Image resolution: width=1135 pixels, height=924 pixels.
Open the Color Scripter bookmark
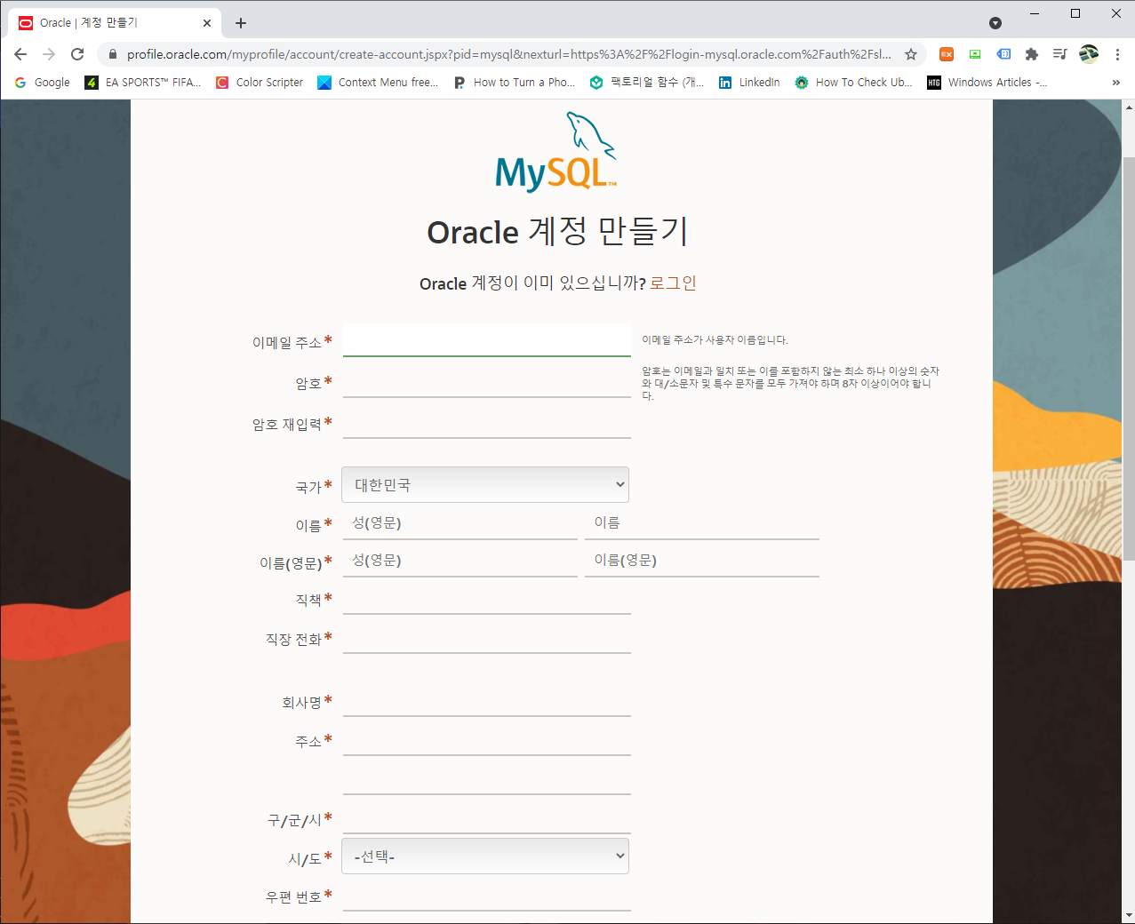click(x=260, y=83)
